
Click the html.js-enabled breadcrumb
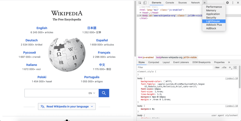pos(146,57)
